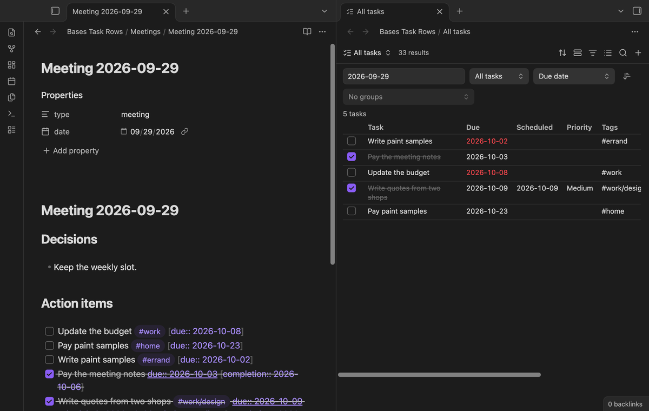This screenshot has height=411, width=649.
Task: Click the horizontal scrollbar in tasks table
Action: point(439,374)
